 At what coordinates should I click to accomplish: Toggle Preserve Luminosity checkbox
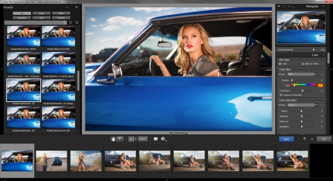[281, 95]
